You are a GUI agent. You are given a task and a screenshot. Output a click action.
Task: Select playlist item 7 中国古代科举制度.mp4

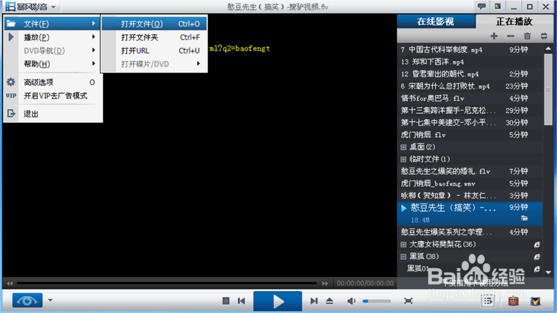470,50
